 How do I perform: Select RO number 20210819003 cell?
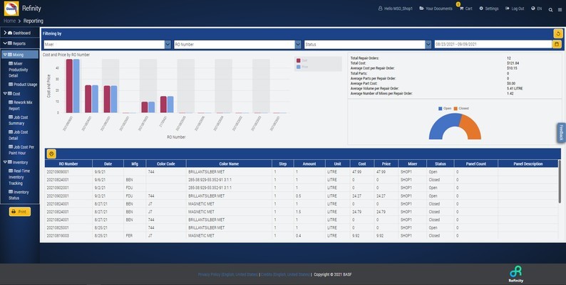(68, 236)
